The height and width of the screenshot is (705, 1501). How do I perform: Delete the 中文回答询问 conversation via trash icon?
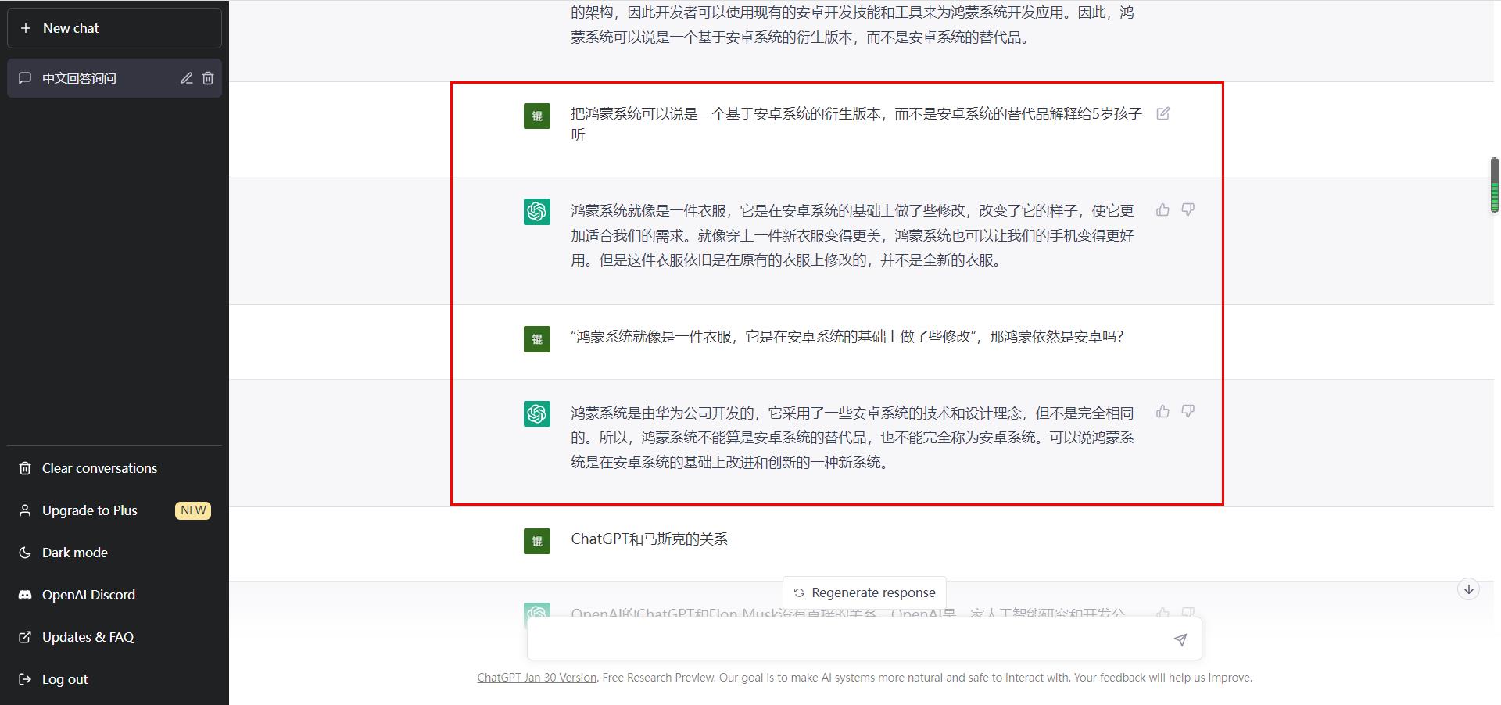[x=208, y=78]
